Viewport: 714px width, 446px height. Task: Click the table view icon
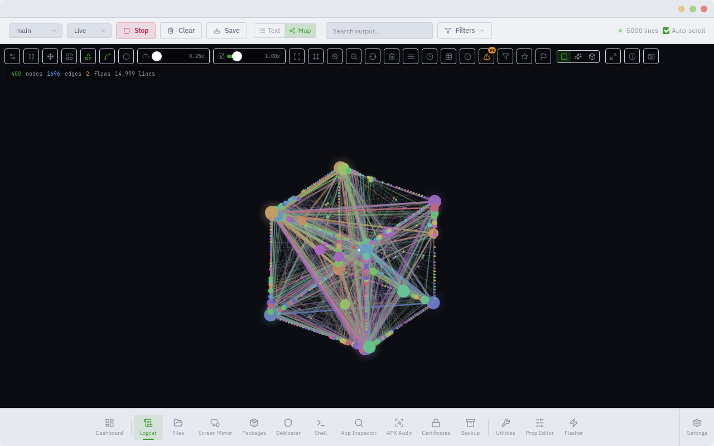coord(448,56)
